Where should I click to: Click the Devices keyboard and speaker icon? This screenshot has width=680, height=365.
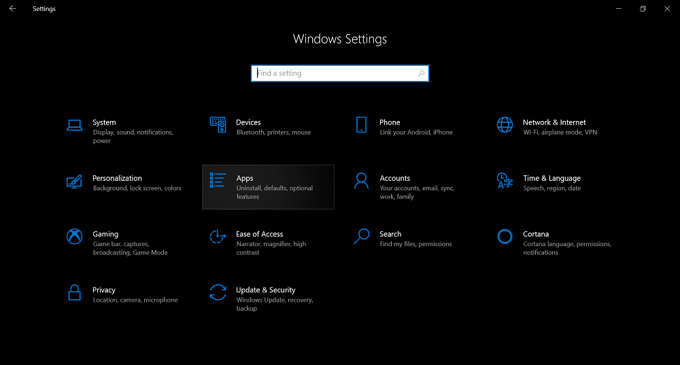218,125
